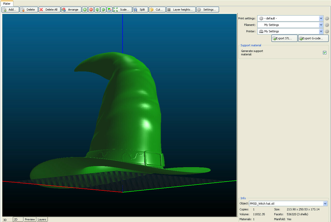Rotate object 45° counter-clockwise
The image size is (331, 222).
tap(97, 10)
